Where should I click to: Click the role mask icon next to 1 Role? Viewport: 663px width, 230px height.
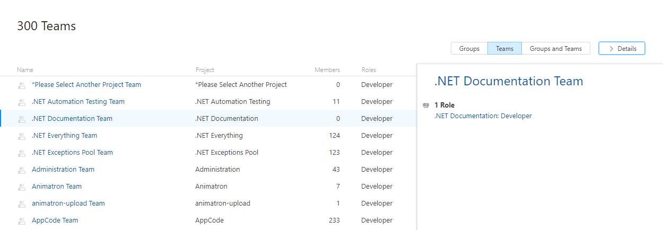(x=426, y=105)
